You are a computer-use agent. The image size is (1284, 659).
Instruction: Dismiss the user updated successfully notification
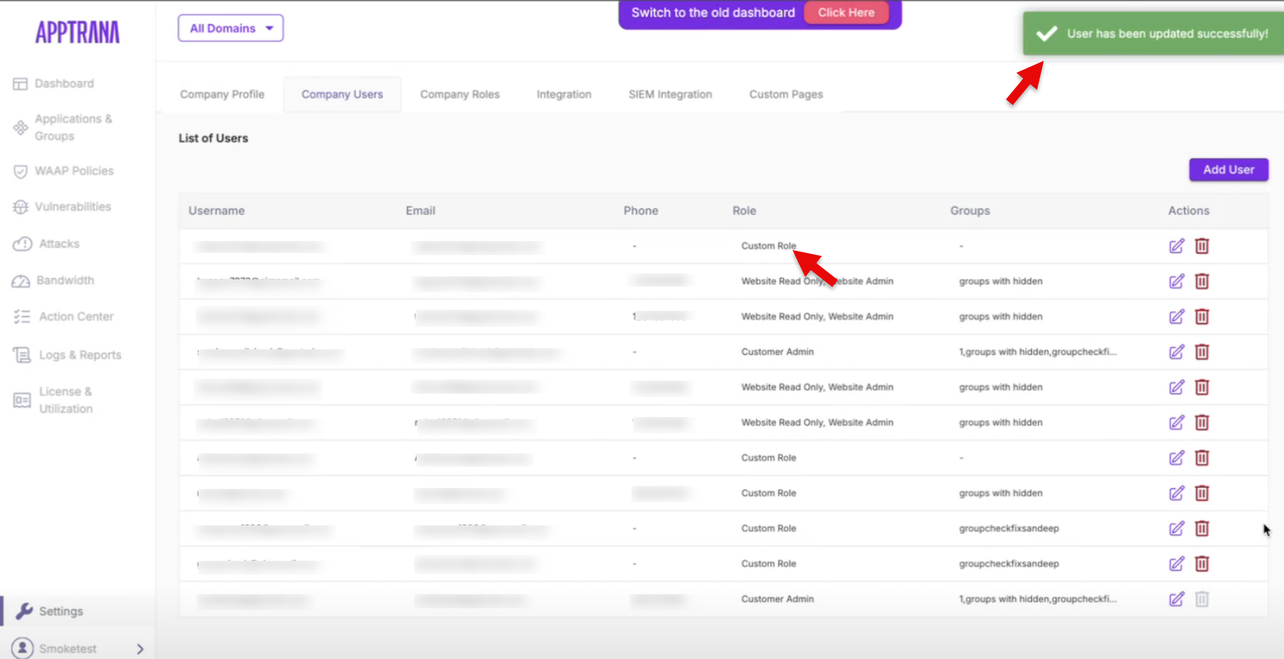pyautogui.click(x=1153, y=33)
